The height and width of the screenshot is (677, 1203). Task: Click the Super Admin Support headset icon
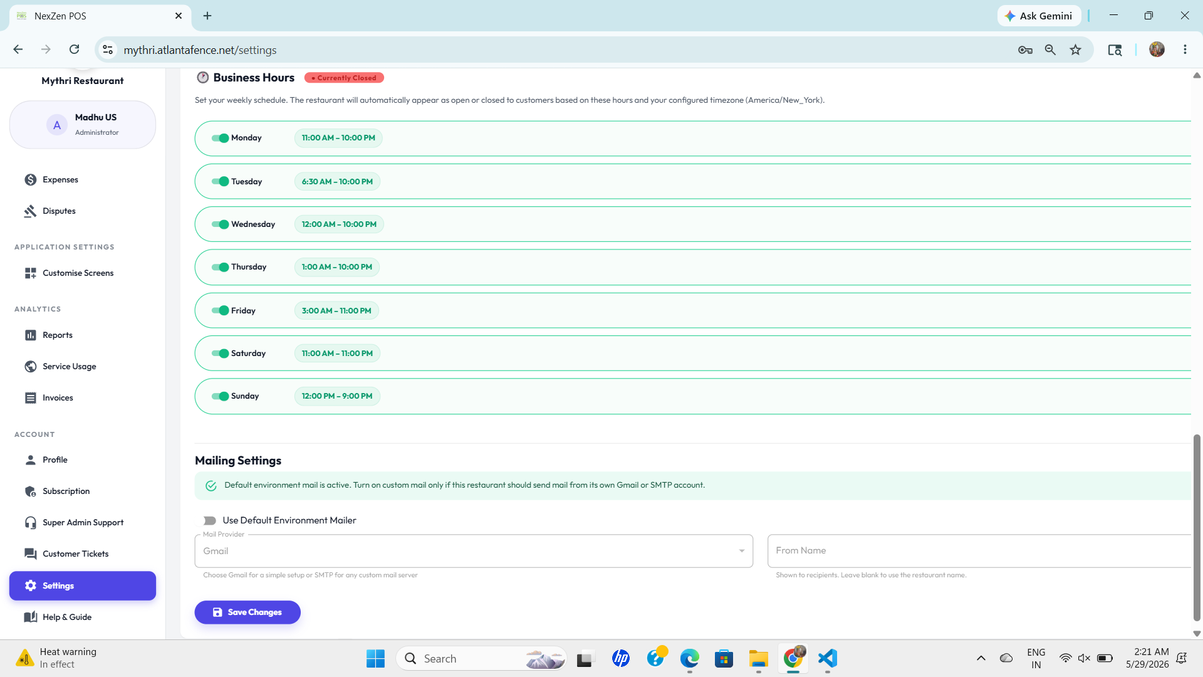(30, 523)
